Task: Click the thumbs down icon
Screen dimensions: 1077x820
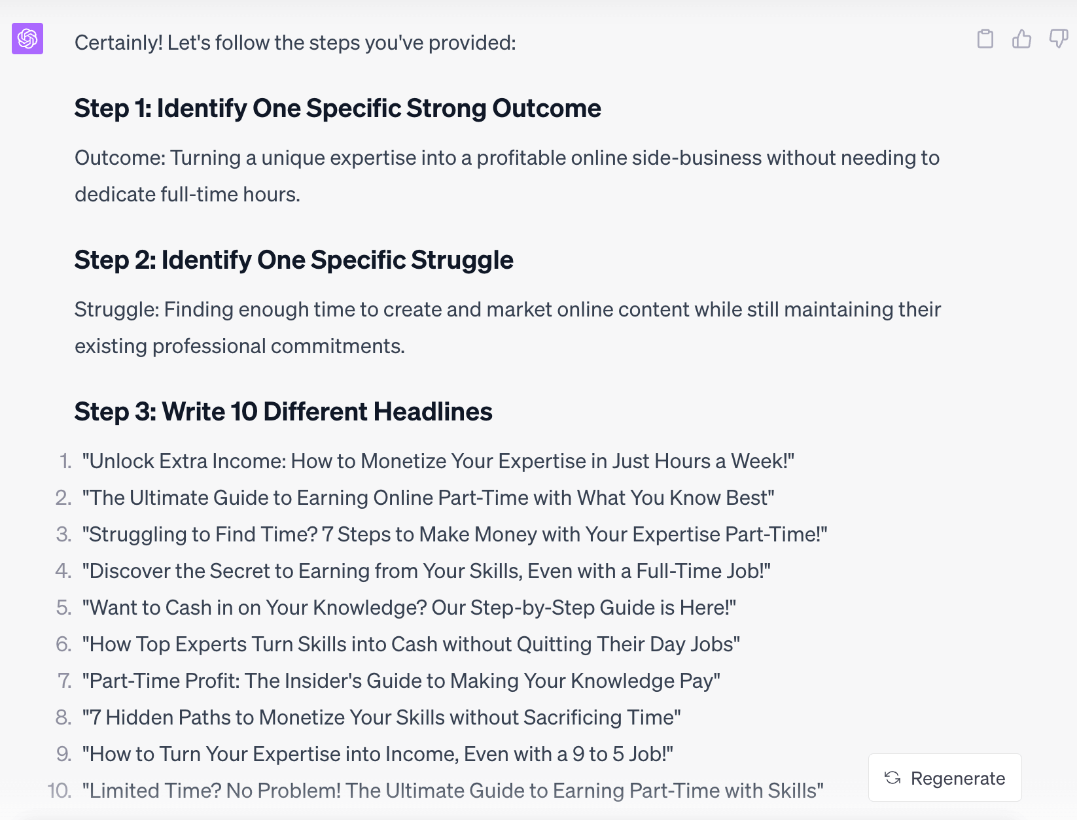Action: pyautogui.click(x=1058, y=39)
